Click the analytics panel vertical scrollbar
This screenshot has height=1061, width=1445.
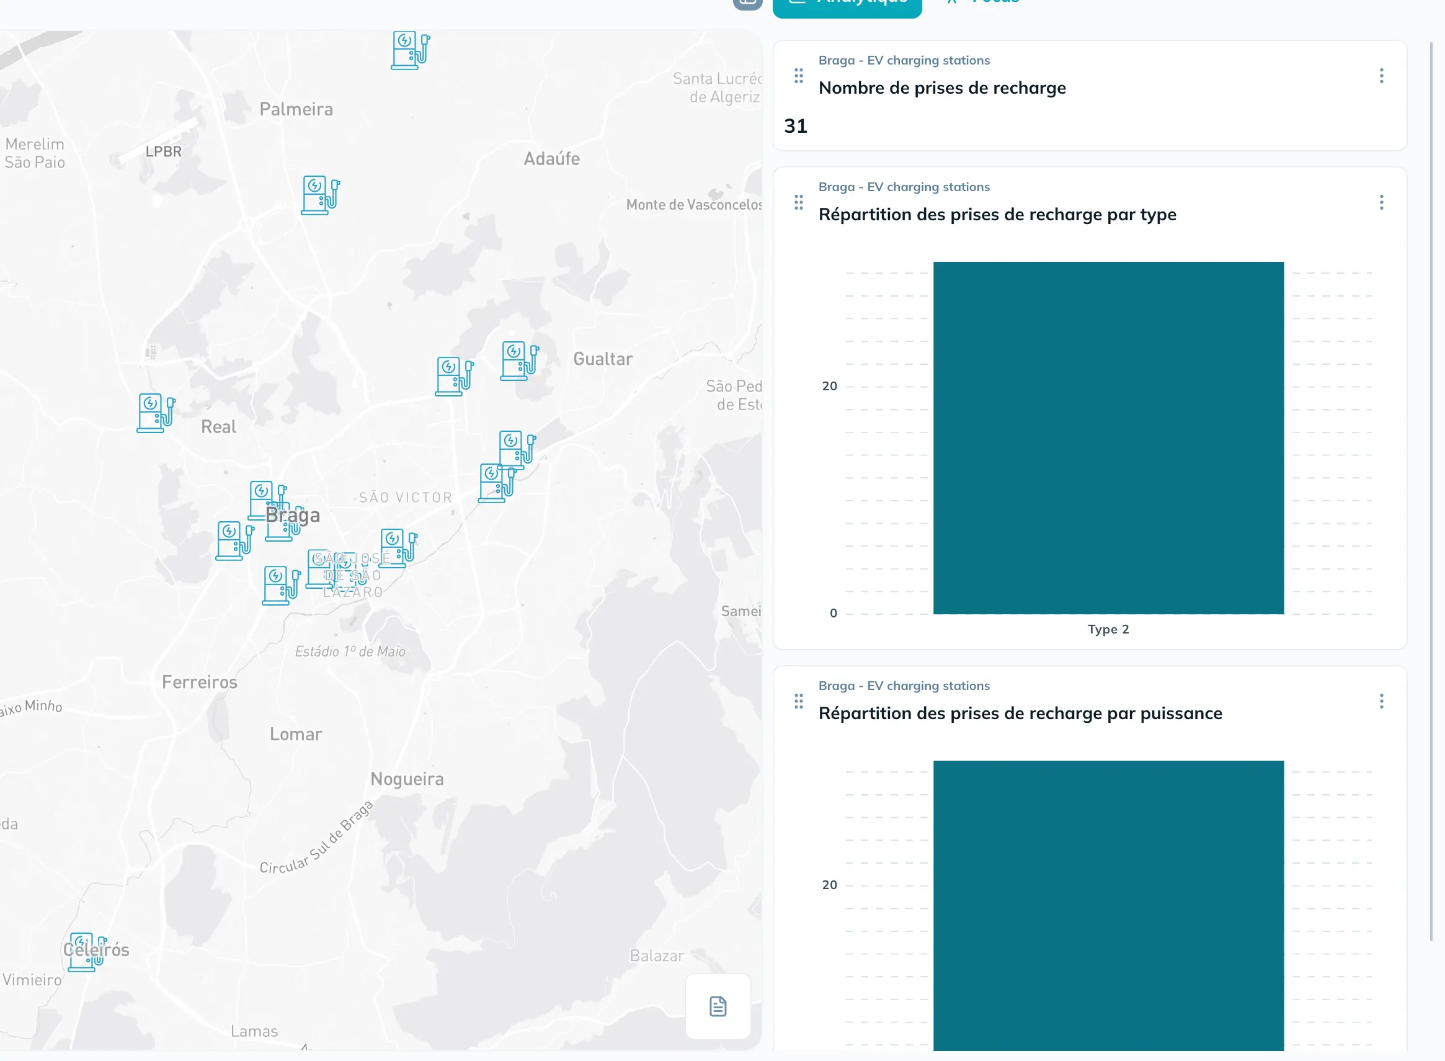[1431, 491]
